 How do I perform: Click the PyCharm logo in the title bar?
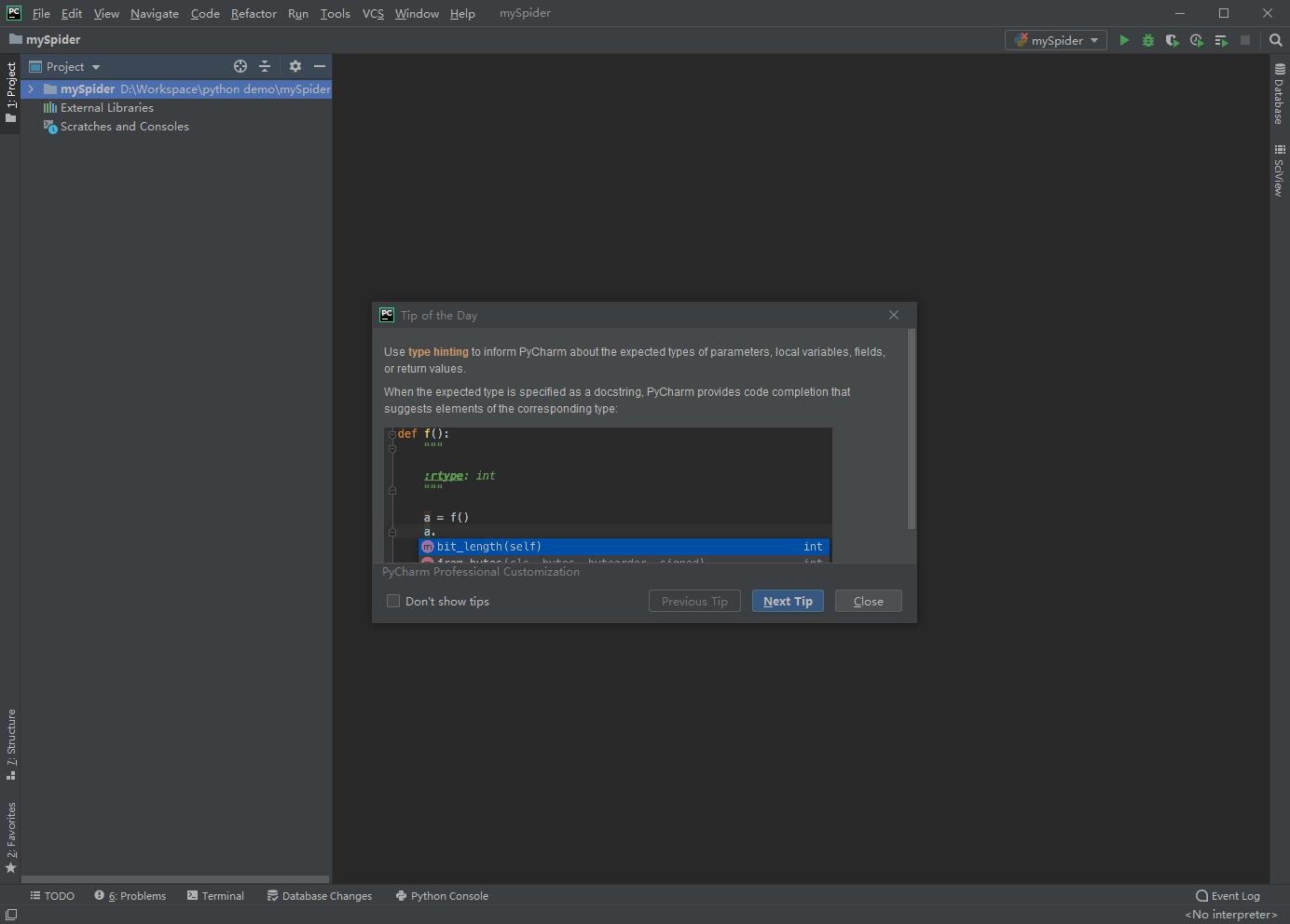click(x=14, y=13)
